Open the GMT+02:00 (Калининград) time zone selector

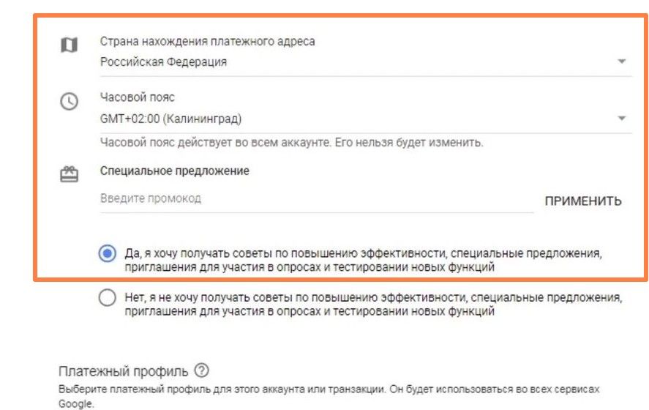(366, 119)
